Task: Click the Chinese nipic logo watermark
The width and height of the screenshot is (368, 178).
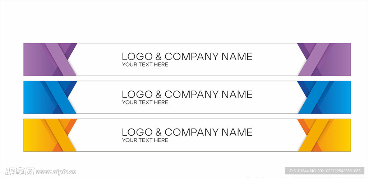Action: point(20,172)
